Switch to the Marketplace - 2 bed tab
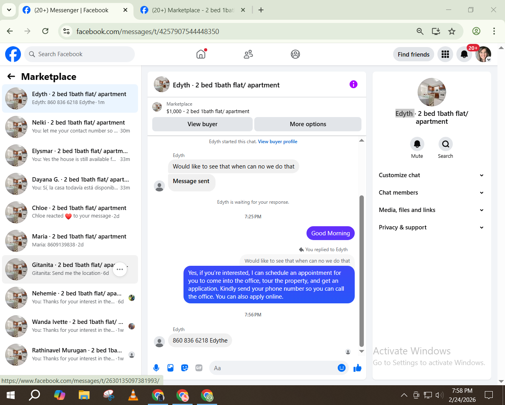The width and height of the screenshot is (505, 405). 193,10
